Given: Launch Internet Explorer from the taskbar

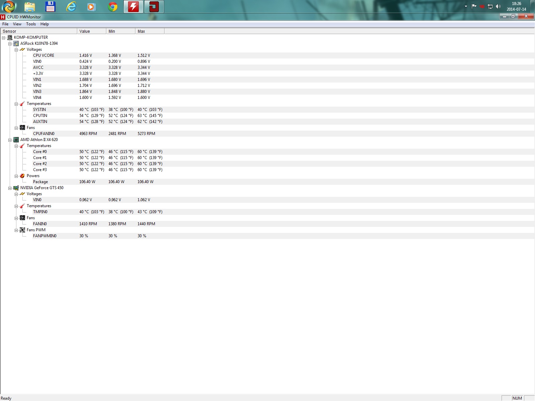Looking at the screenshot, I should [x=71, y=7].
